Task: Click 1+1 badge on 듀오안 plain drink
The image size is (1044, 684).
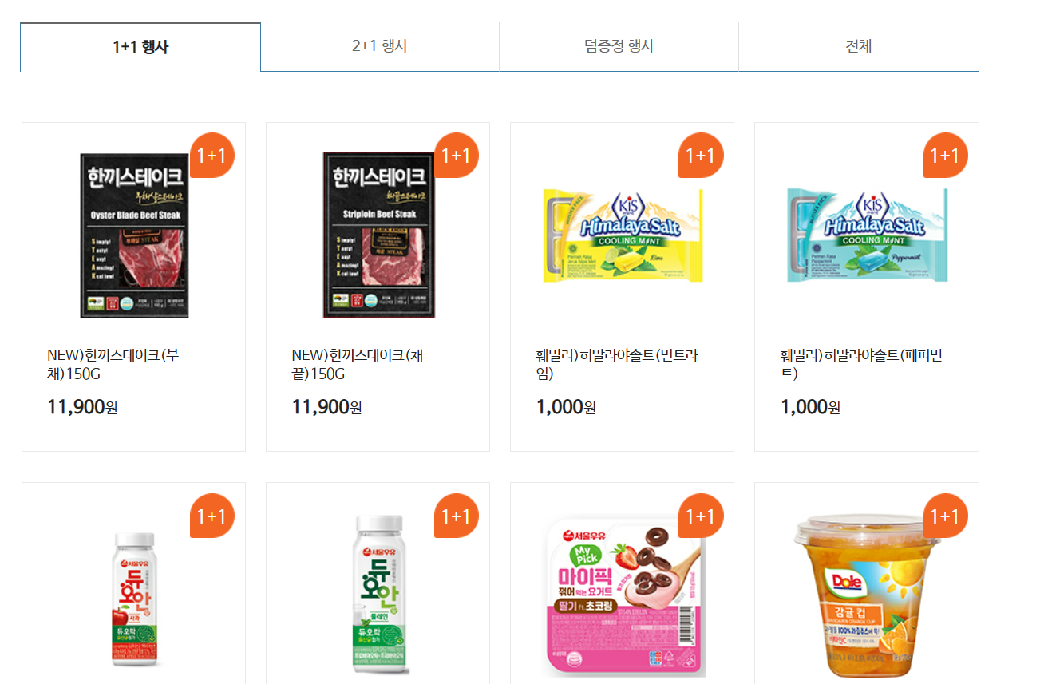Action: coord(457,516)
